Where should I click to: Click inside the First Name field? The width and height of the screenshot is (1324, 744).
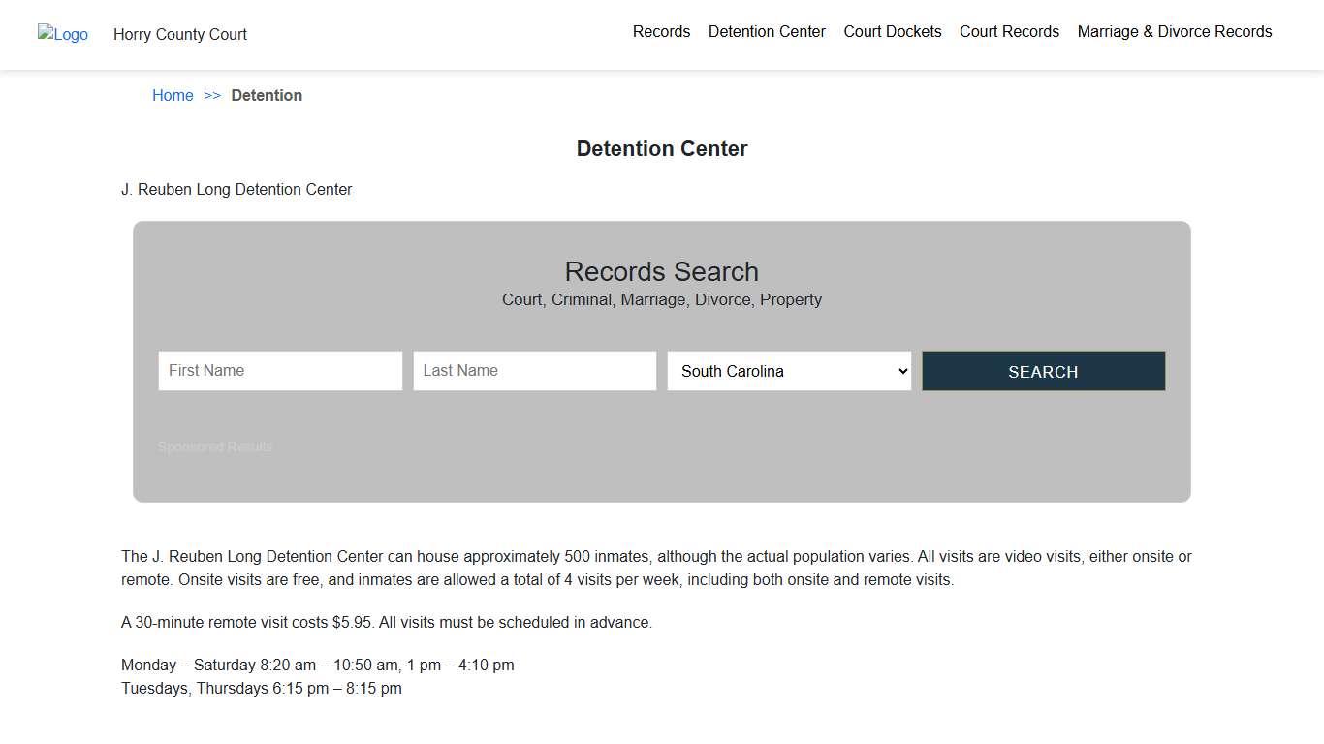click(280, 371)
